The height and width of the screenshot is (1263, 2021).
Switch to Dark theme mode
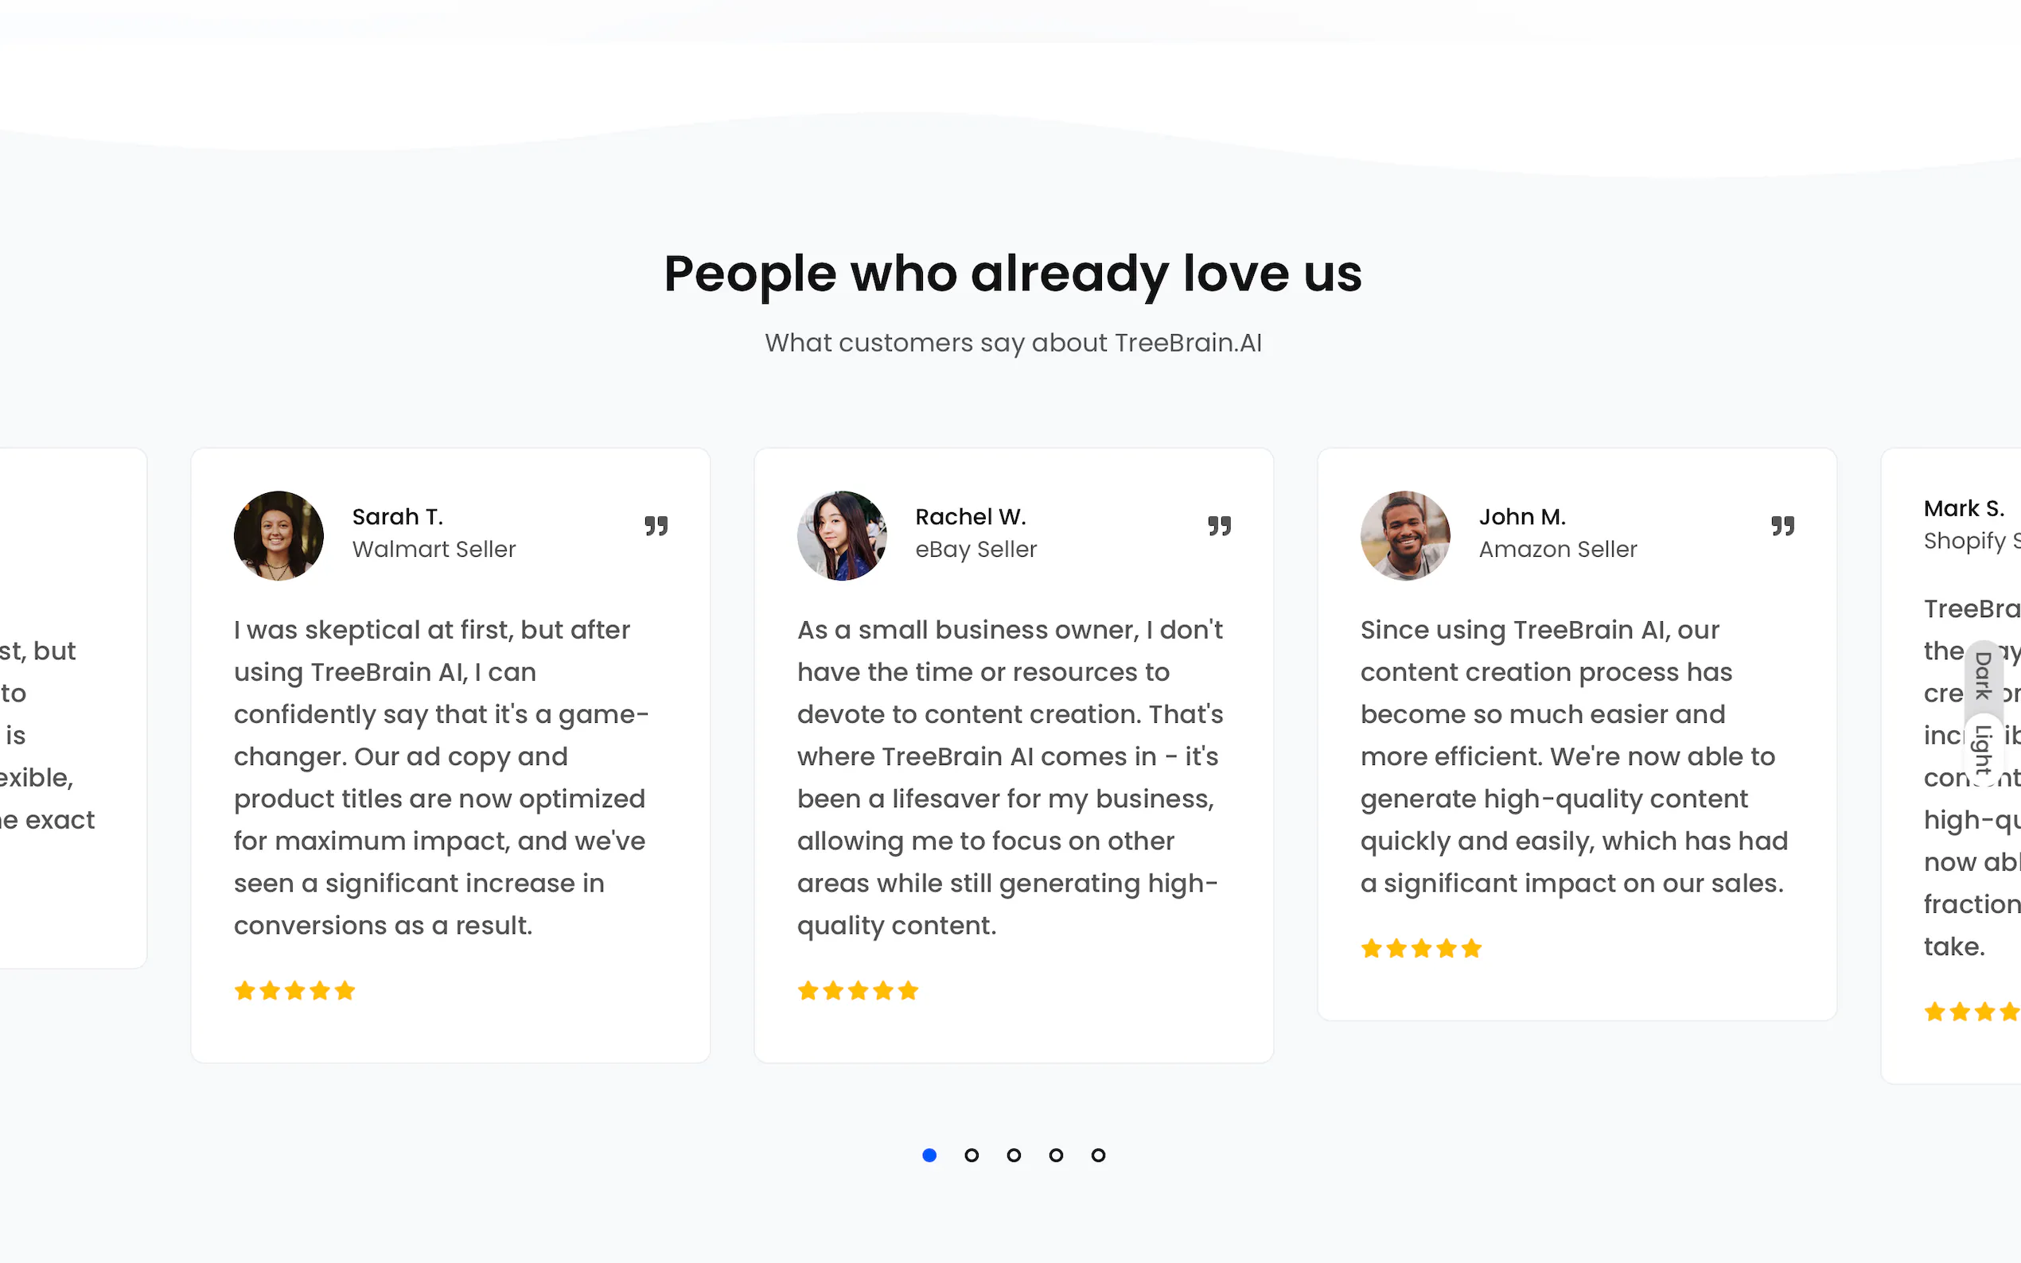tap(1984, 675)
